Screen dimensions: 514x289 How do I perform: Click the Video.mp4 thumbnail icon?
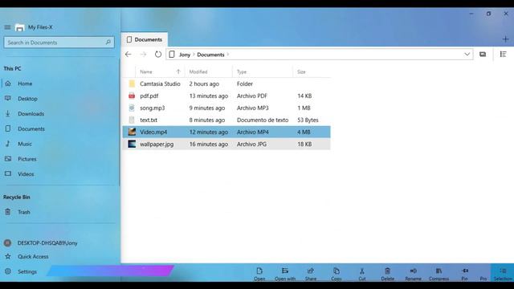coord(132,132)
